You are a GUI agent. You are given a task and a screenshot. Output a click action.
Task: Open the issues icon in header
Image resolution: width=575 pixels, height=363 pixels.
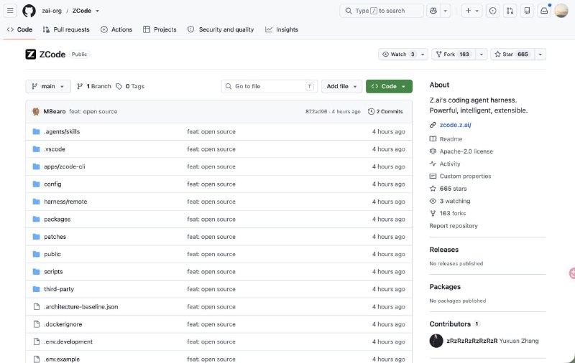click(x=493, y=11)
